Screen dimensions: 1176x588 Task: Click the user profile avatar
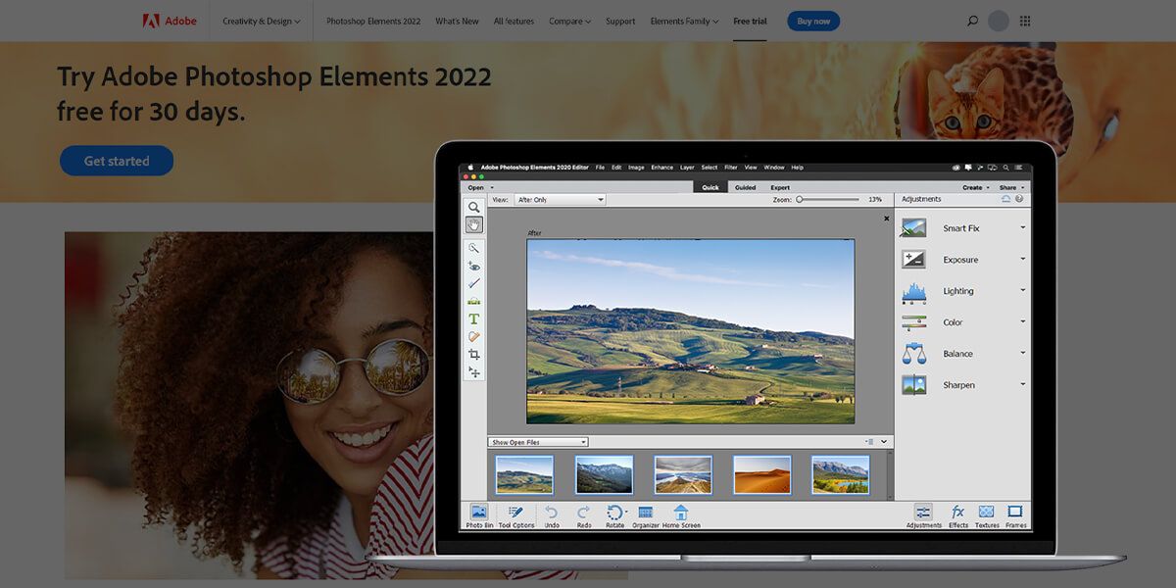point(998,21)
